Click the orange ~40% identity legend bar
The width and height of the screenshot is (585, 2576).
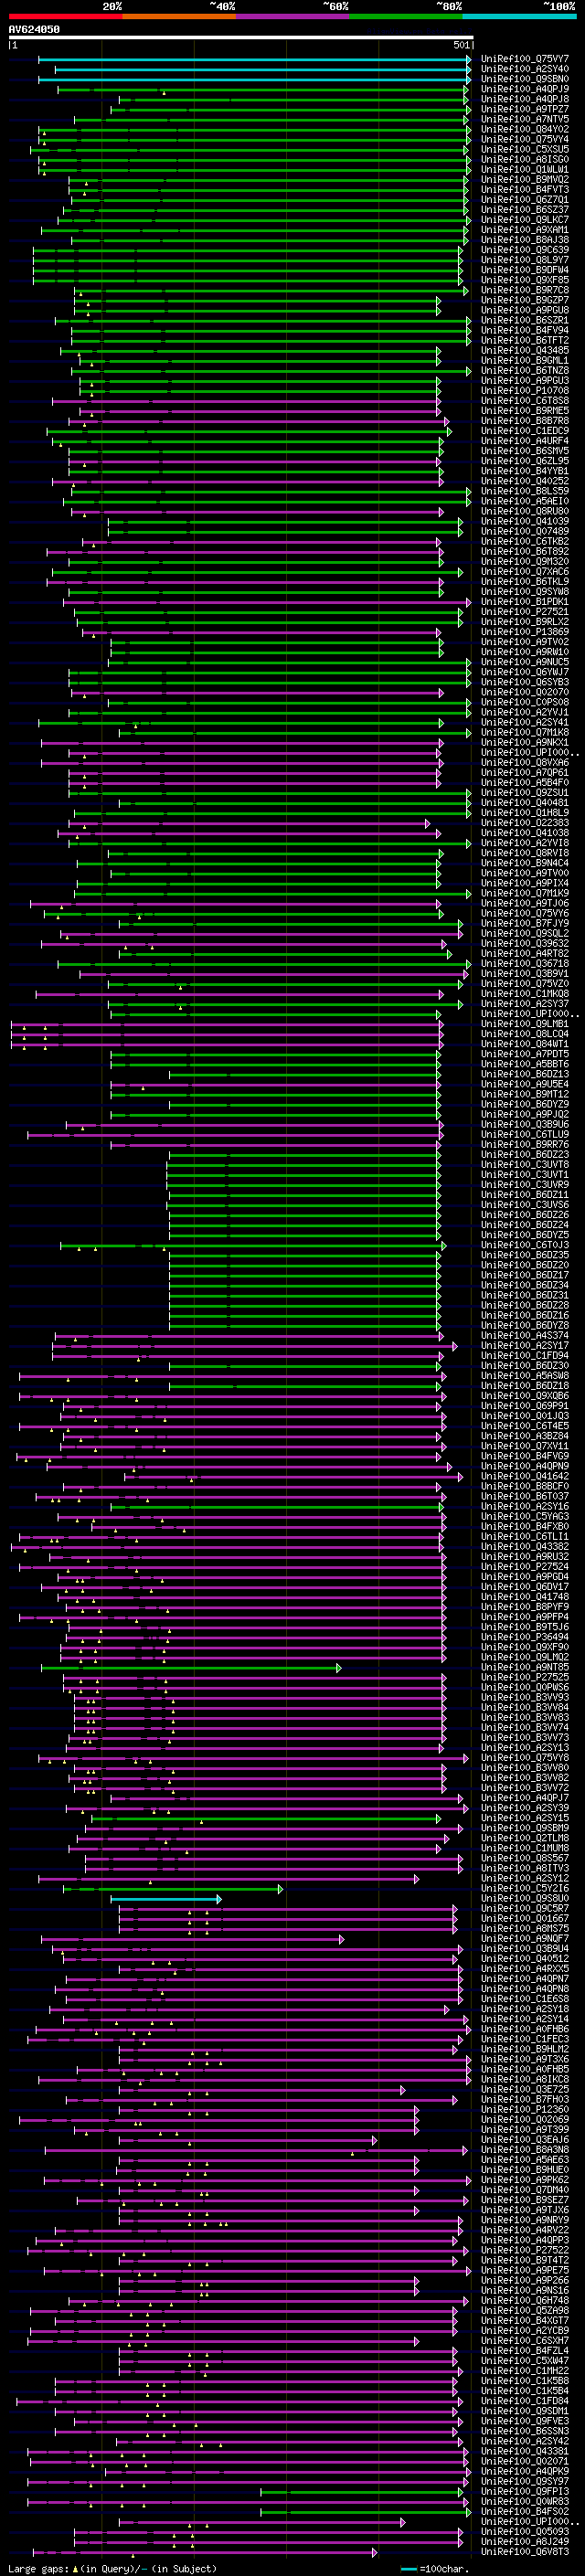tap(179, 16)
